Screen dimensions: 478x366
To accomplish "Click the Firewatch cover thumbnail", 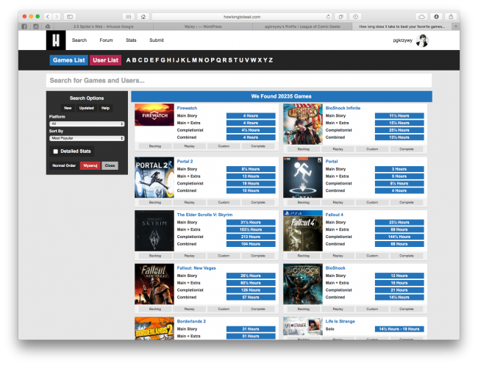I will click(154, 115).
